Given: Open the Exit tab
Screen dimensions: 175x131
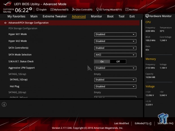Looking at the screenshot, I should [132, 16].
